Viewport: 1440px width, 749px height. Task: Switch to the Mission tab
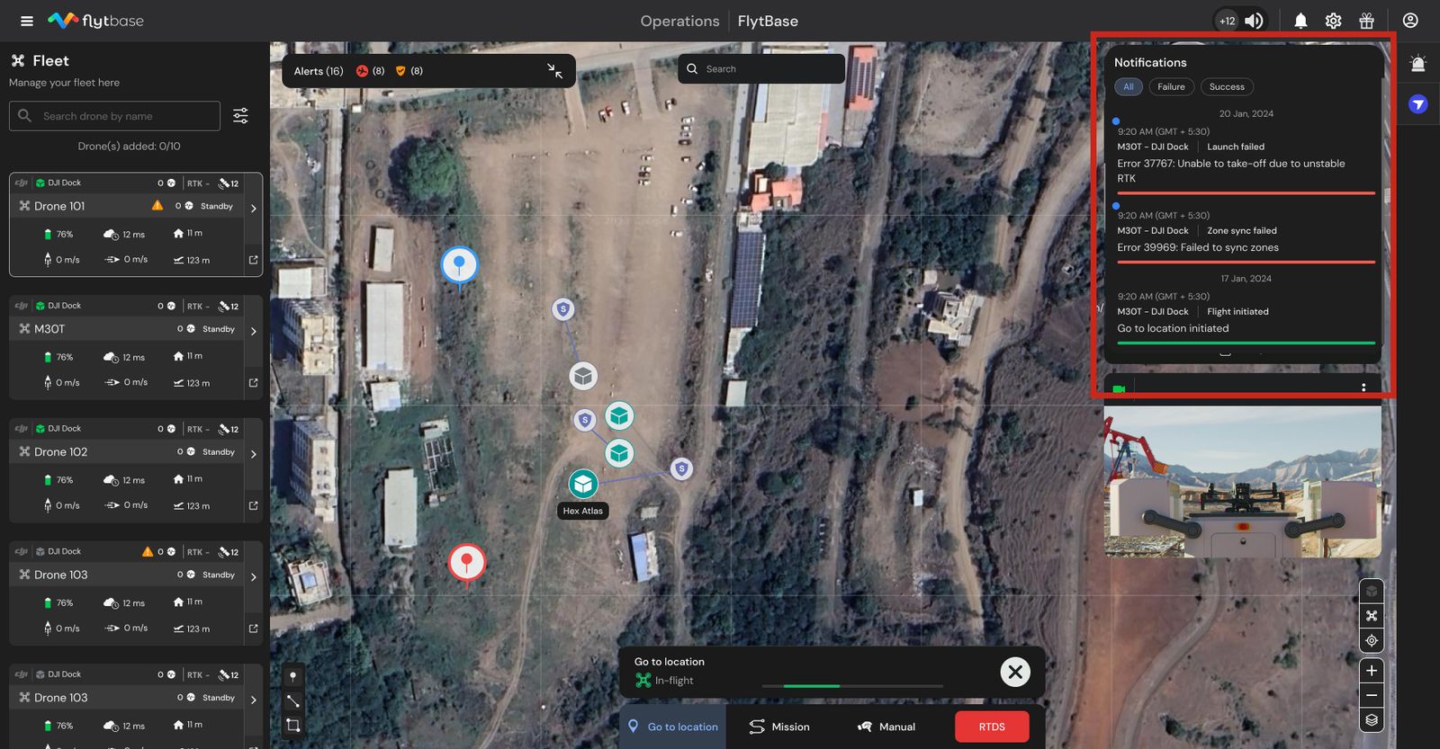pos(779,727)
